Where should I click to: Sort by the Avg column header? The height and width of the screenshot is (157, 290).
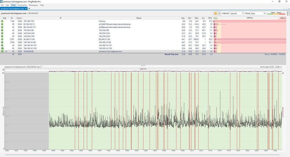[183, 18]
